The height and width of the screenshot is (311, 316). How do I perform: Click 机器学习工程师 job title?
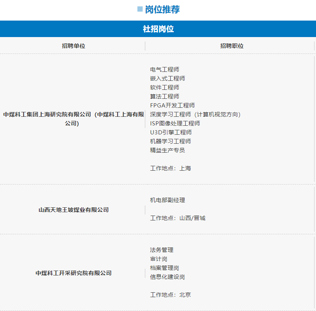(170, 141)
